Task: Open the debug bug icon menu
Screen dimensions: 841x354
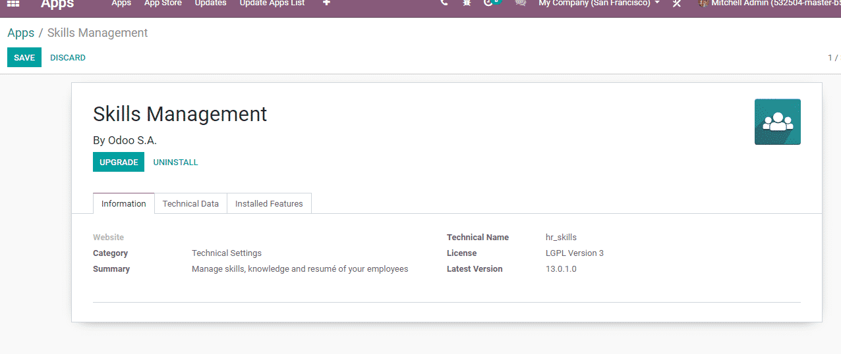Action: tap(467, 3)
